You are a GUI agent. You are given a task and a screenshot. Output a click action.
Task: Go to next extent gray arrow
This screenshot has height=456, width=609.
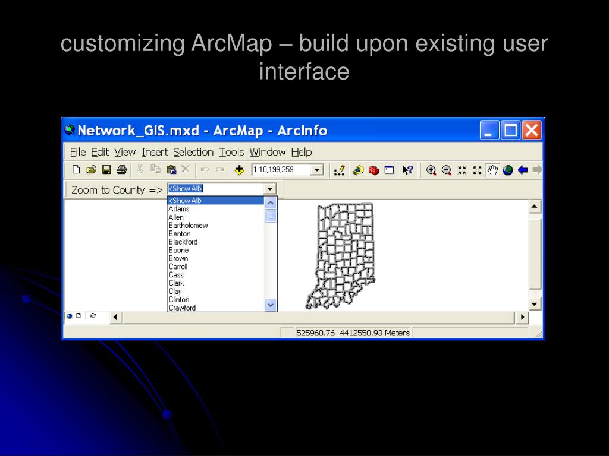[537, 170]
